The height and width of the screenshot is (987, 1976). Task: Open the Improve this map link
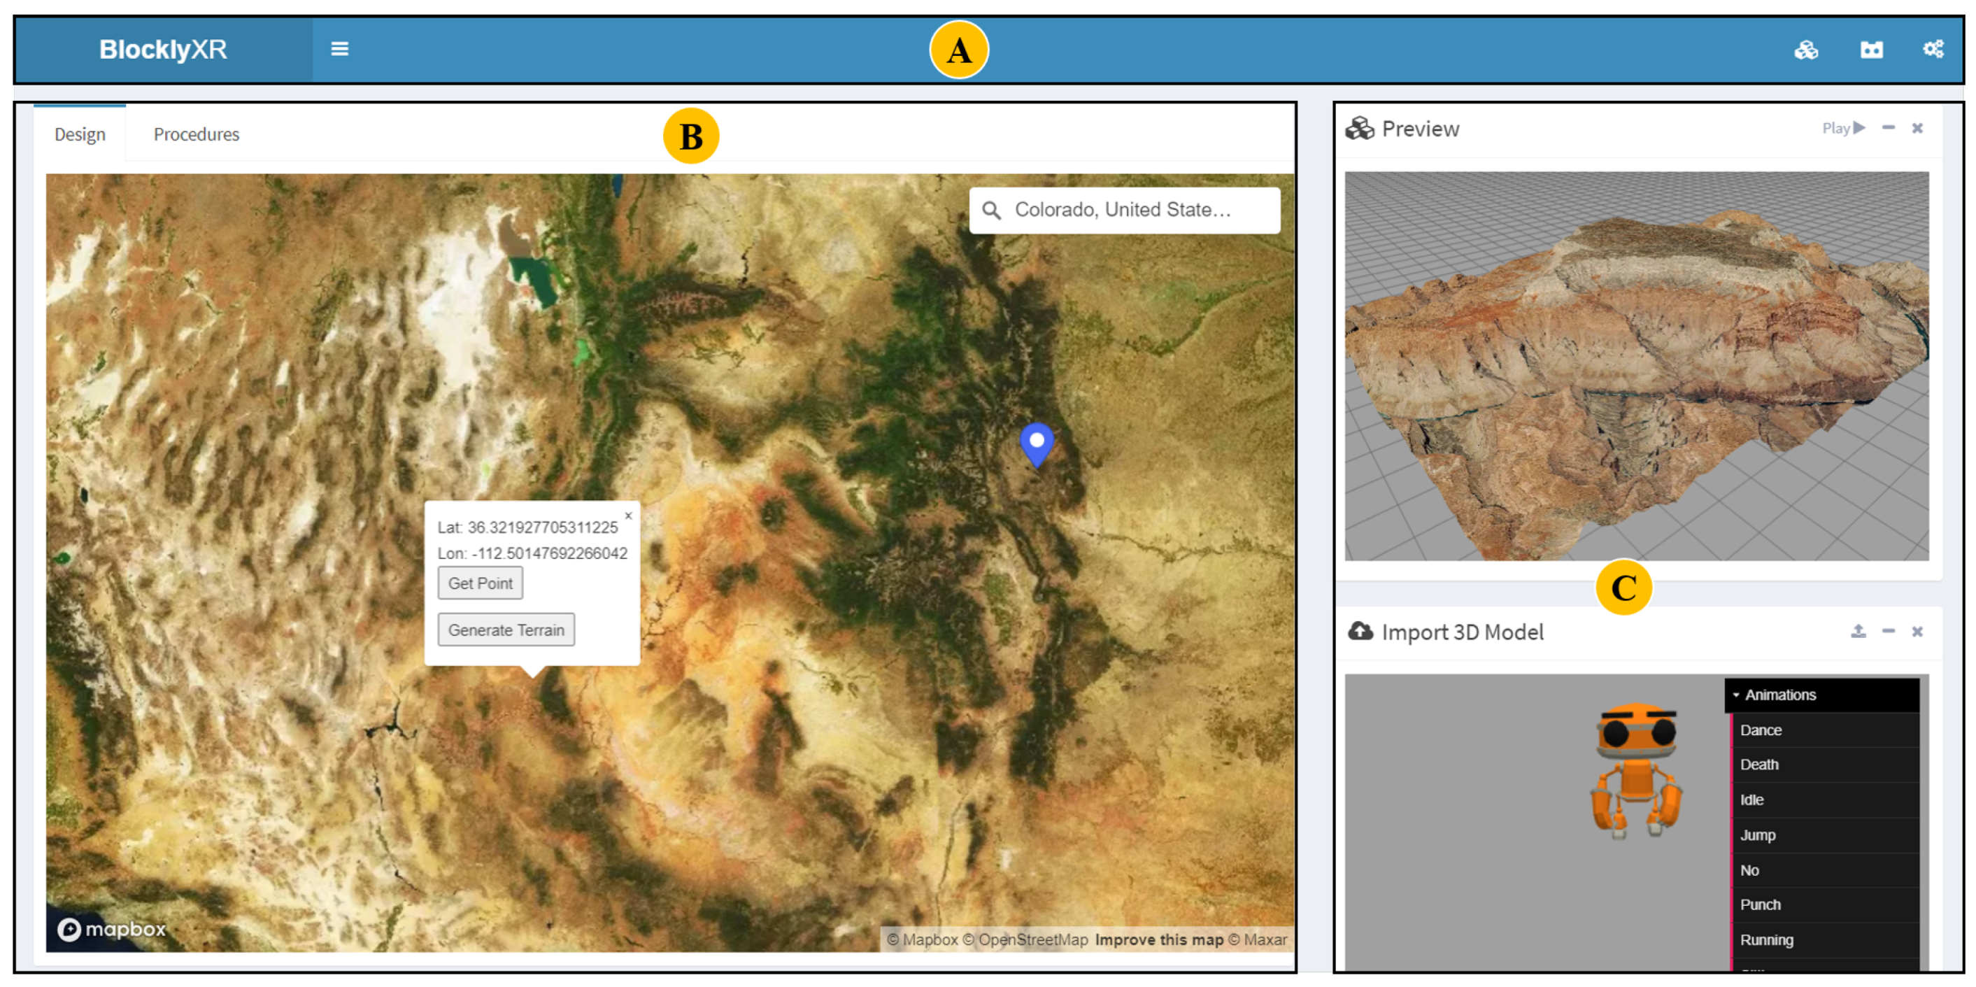pyautogui.click(x=1158, y=939)
